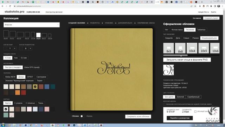225x127 pixels.
Task: Pick the light pink endpaper swatch
Action: (29, 109)
